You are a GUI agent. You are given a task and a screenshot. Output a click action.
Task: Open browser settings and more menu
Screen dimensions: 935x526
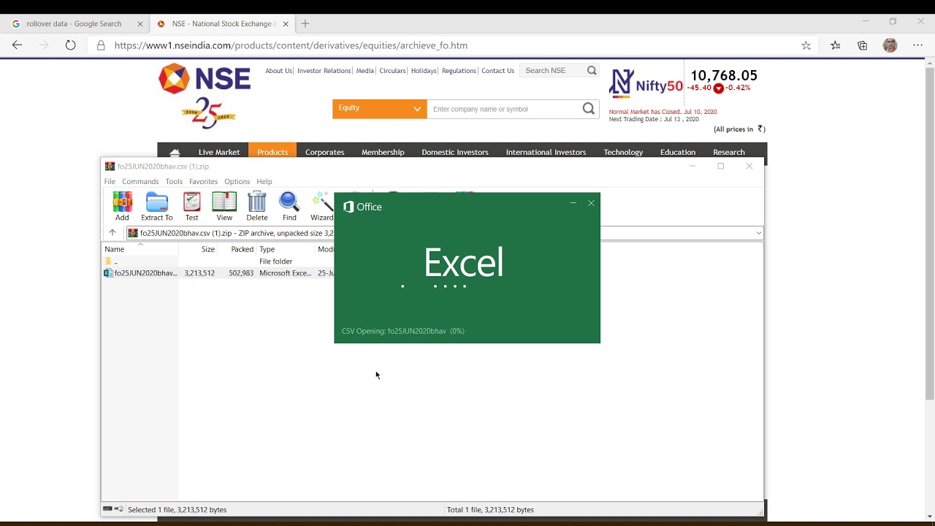917,45
